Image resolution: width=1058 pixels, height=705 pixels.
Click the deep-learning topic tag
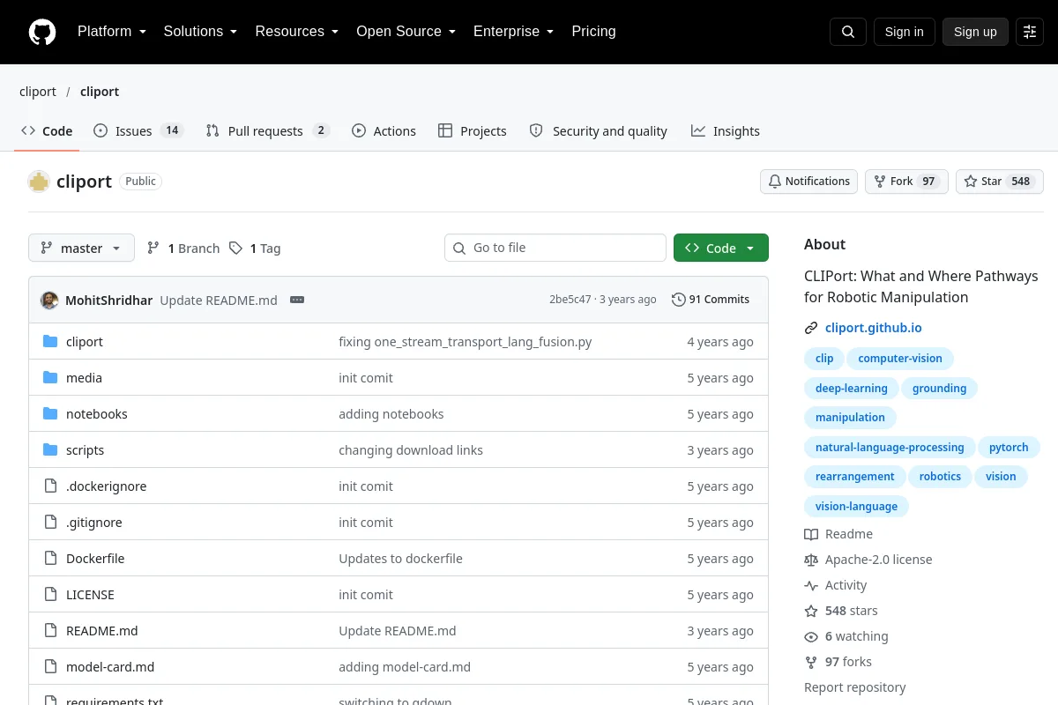click(851, 389)
